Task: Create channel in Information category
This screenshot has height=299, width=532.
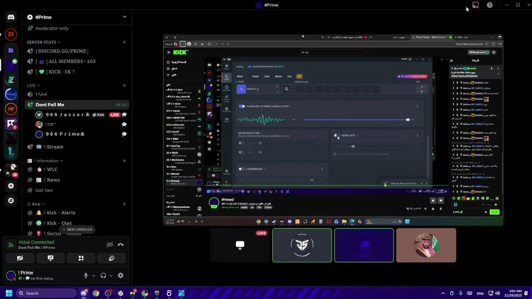Action: tap(124, 161)
